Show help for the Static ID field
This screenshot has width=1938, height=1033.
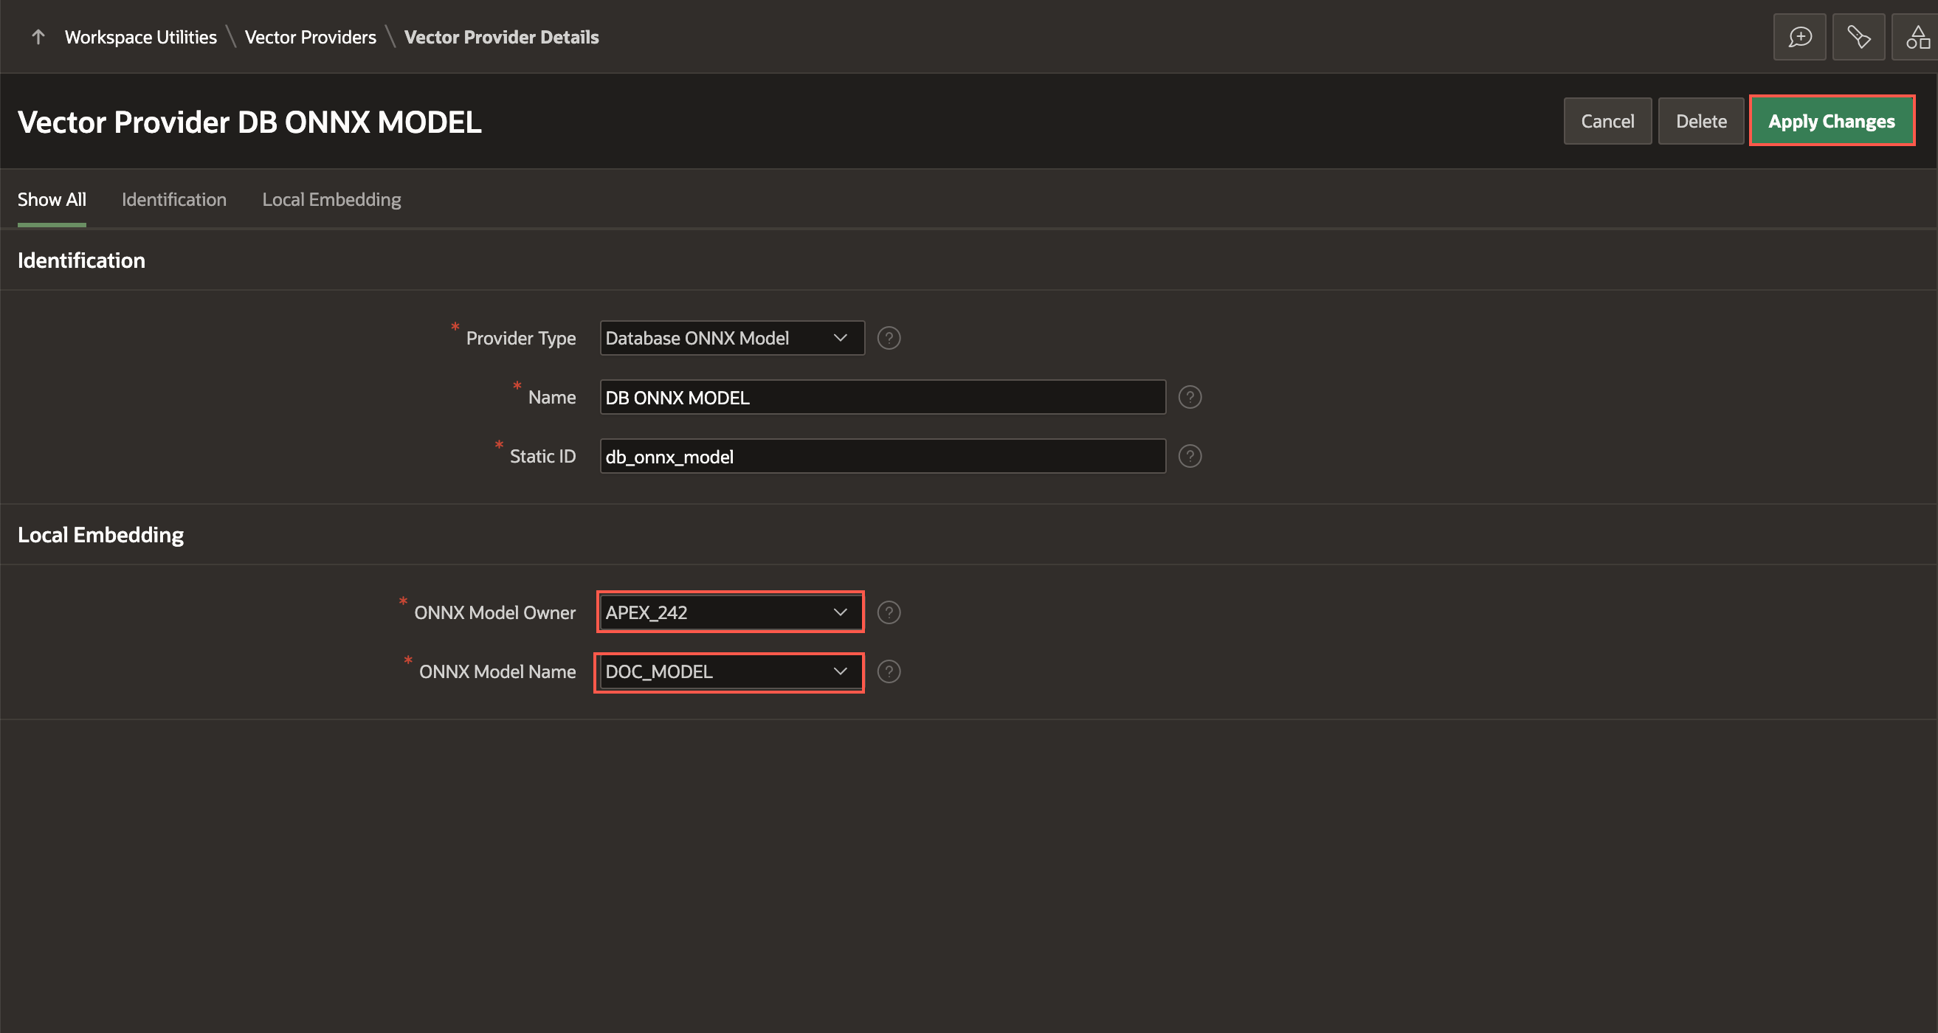(1190, 456)
